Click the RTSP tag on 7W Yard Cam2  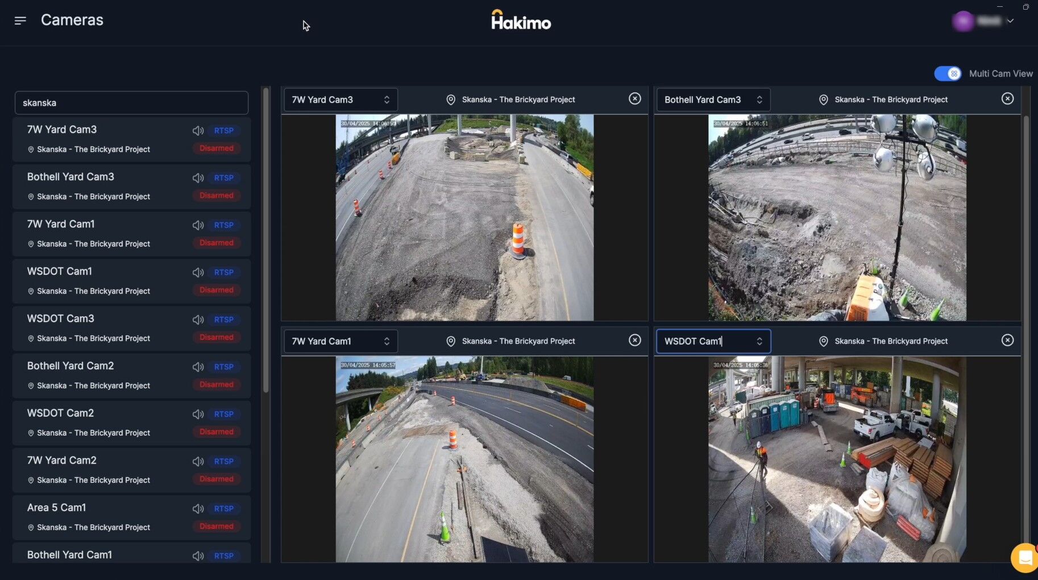coord(223,461)
